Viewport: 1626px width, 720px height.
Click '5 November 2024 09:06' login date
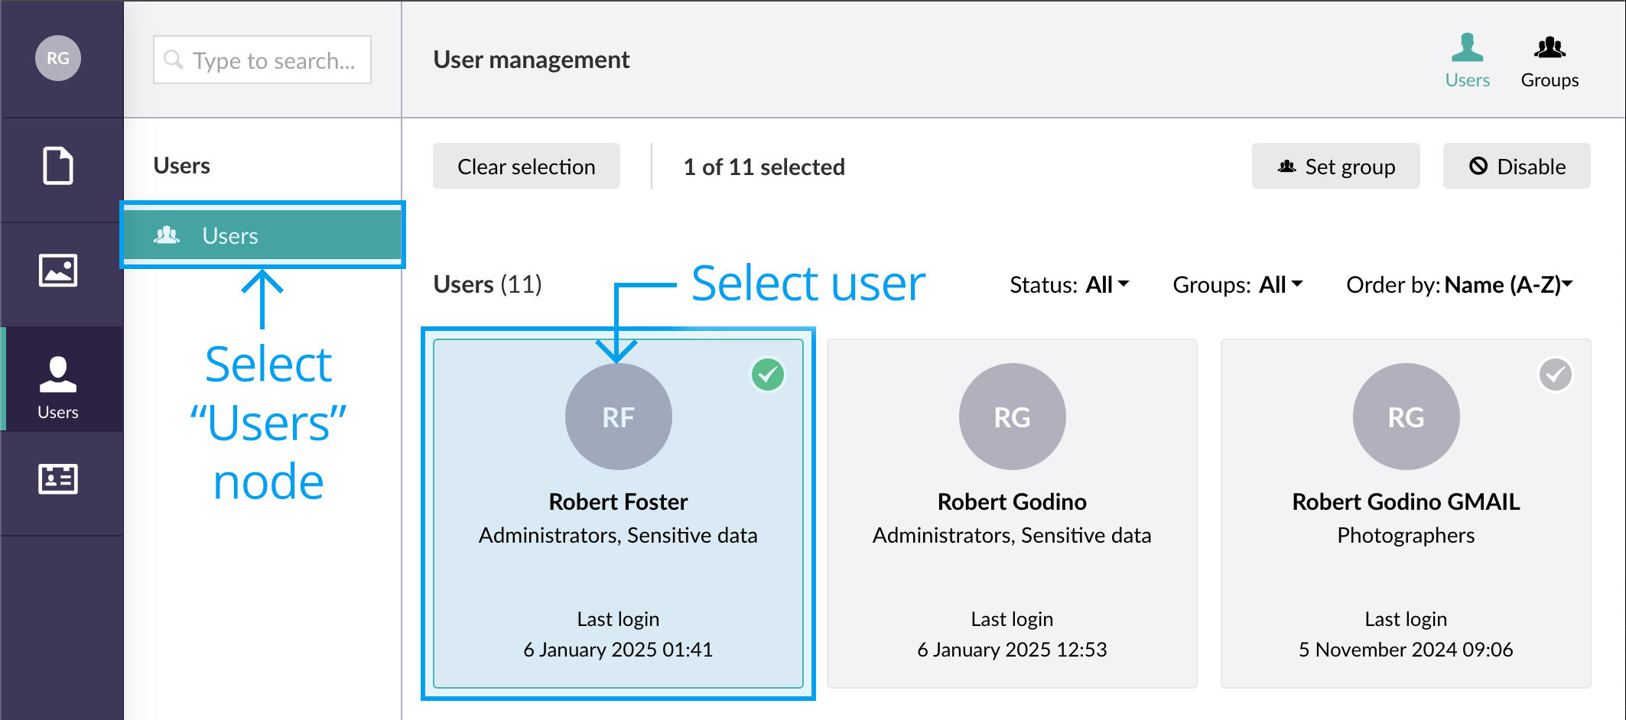click(1406, 650)
